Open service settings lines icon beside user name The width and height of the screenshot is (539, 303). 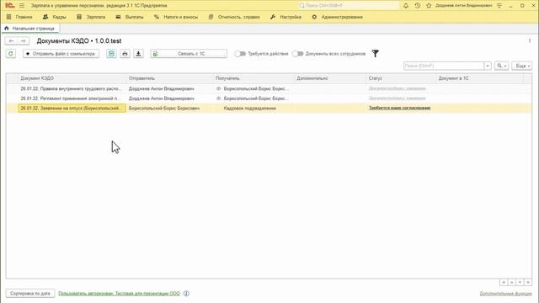click(499, 6)
